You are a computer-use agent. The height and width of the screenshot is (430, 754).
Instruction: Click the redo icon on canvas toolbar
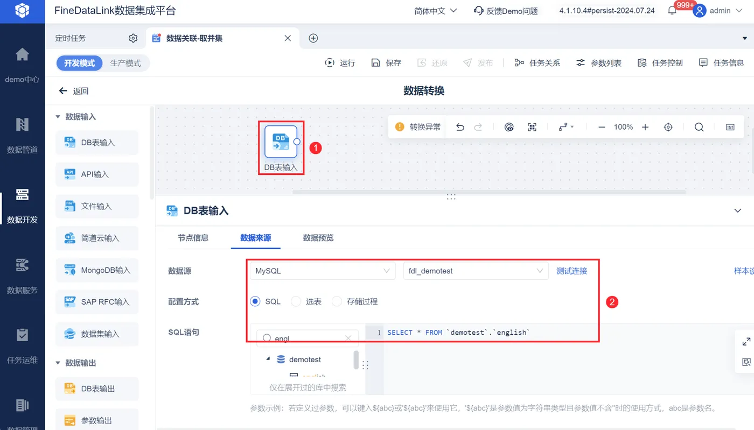point(478,127)
